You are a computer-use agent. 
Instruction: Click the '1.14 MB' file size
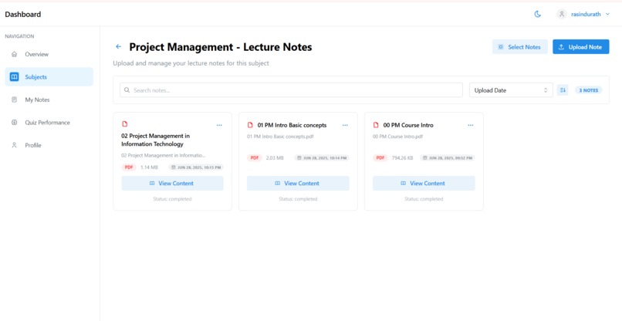click(x=149, y=167)
